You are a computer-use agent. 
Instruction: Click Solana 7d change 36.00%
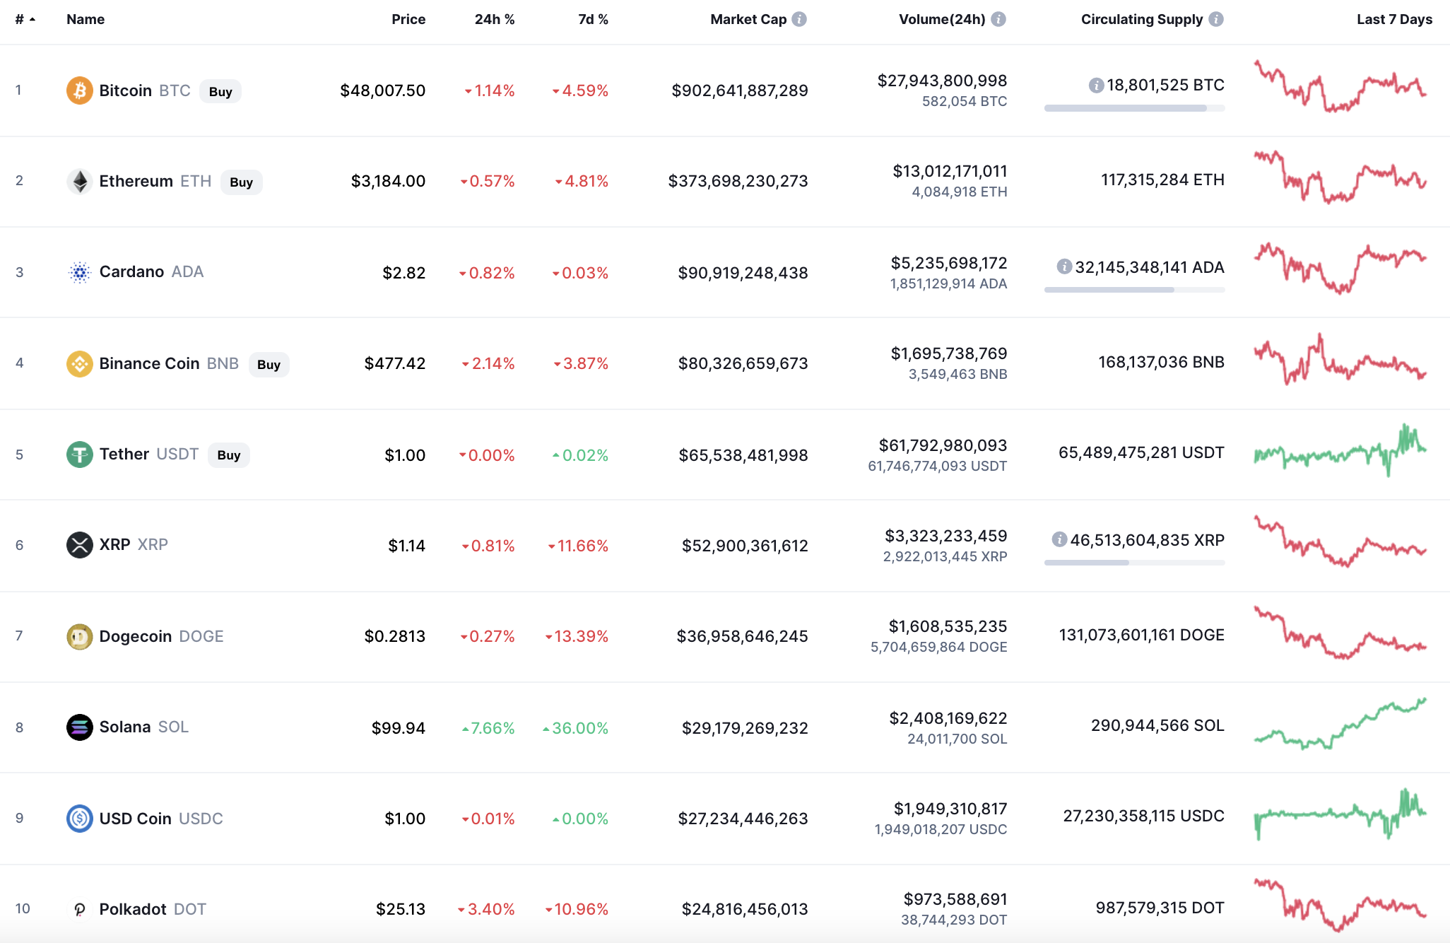point(575,728)
